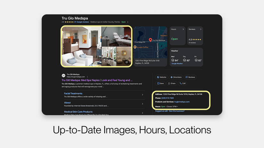Open the 41 Google reviews link
Viewport: 264px width, 148px height.
81,22
